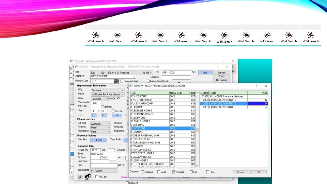The image size is (327, 184).
Task: Sort by the Nada_Year column header
Action: 176,93
